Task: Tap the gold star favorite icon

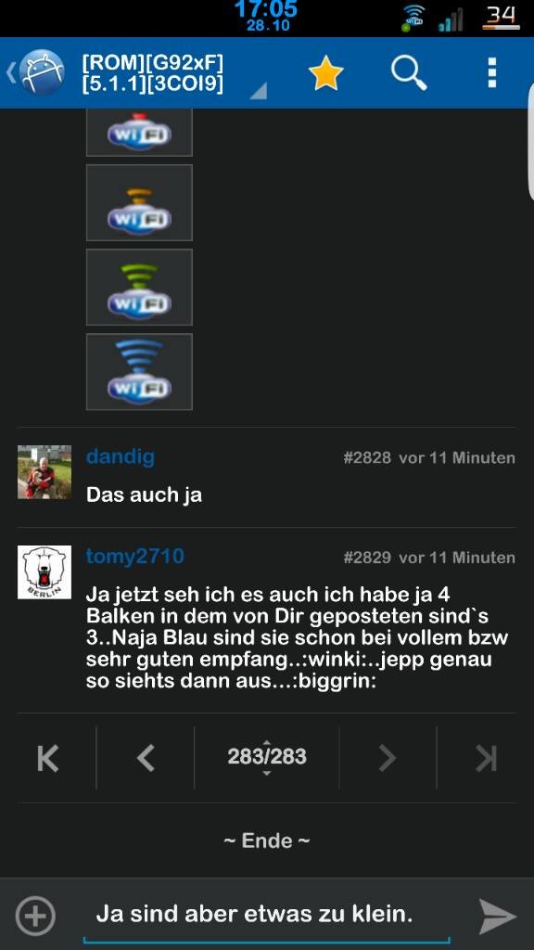Action: 325,73
